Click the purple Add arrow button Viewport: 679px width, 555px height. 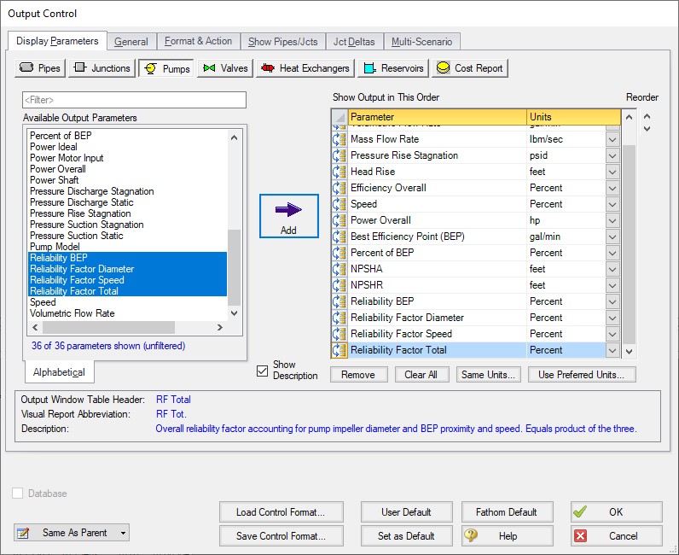pos(289,216)
